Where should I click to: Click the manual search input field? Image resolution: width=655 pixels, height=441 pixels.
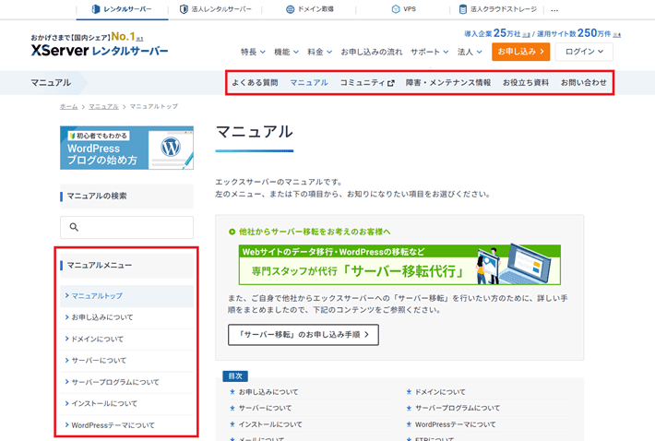click(126, 227)
